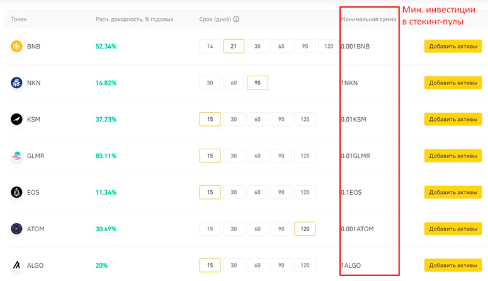
Task: Click Добавить активы for KSM
Action: tap(453, 119)
